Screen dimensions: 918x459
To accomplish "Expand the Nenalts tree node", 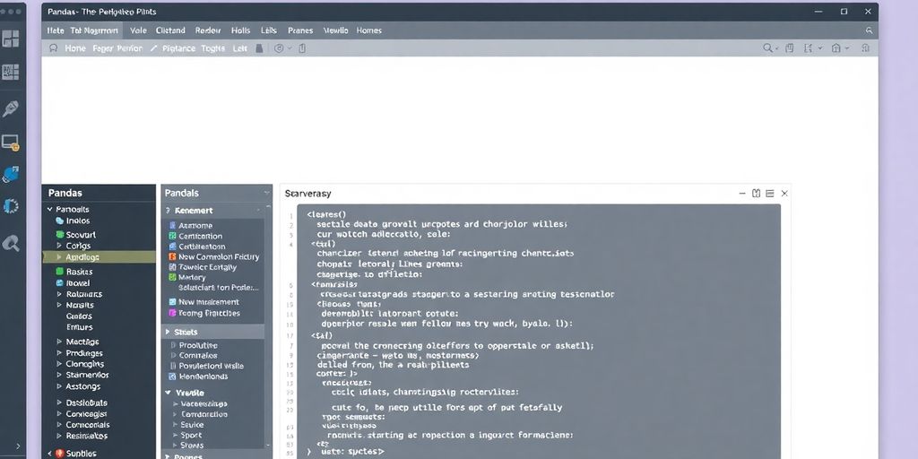I will coord(59,305).
